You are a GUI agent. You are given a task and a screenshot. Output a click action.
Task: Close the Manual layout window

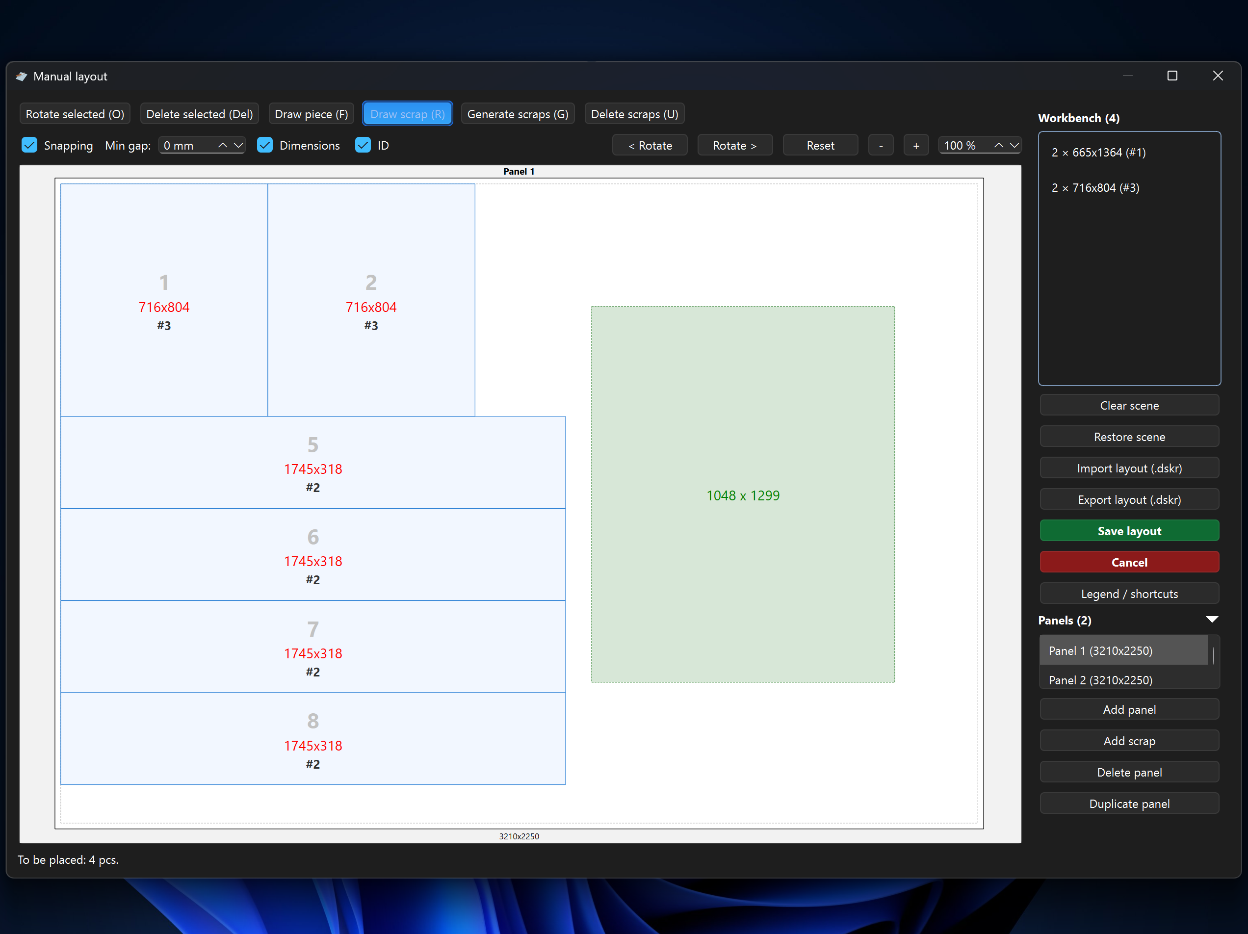click(1218, 76)
